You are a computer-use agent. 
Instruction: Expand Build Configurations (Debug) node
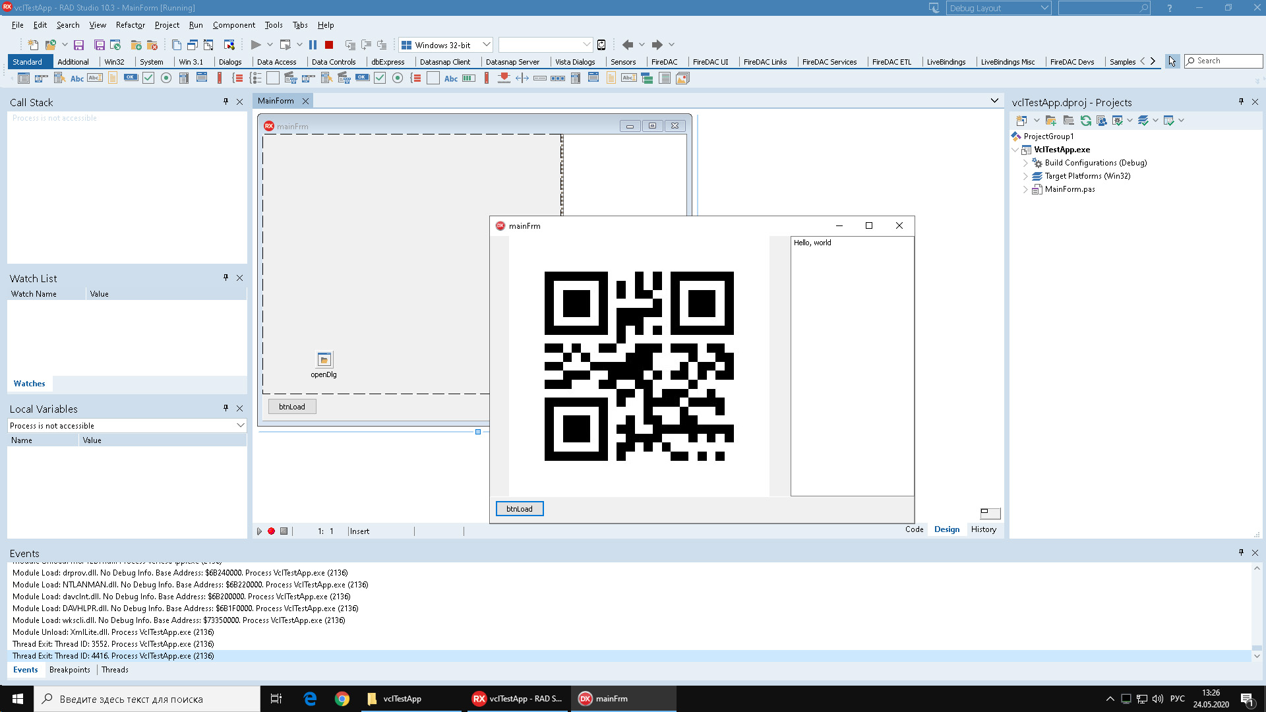coord(1026,163)
